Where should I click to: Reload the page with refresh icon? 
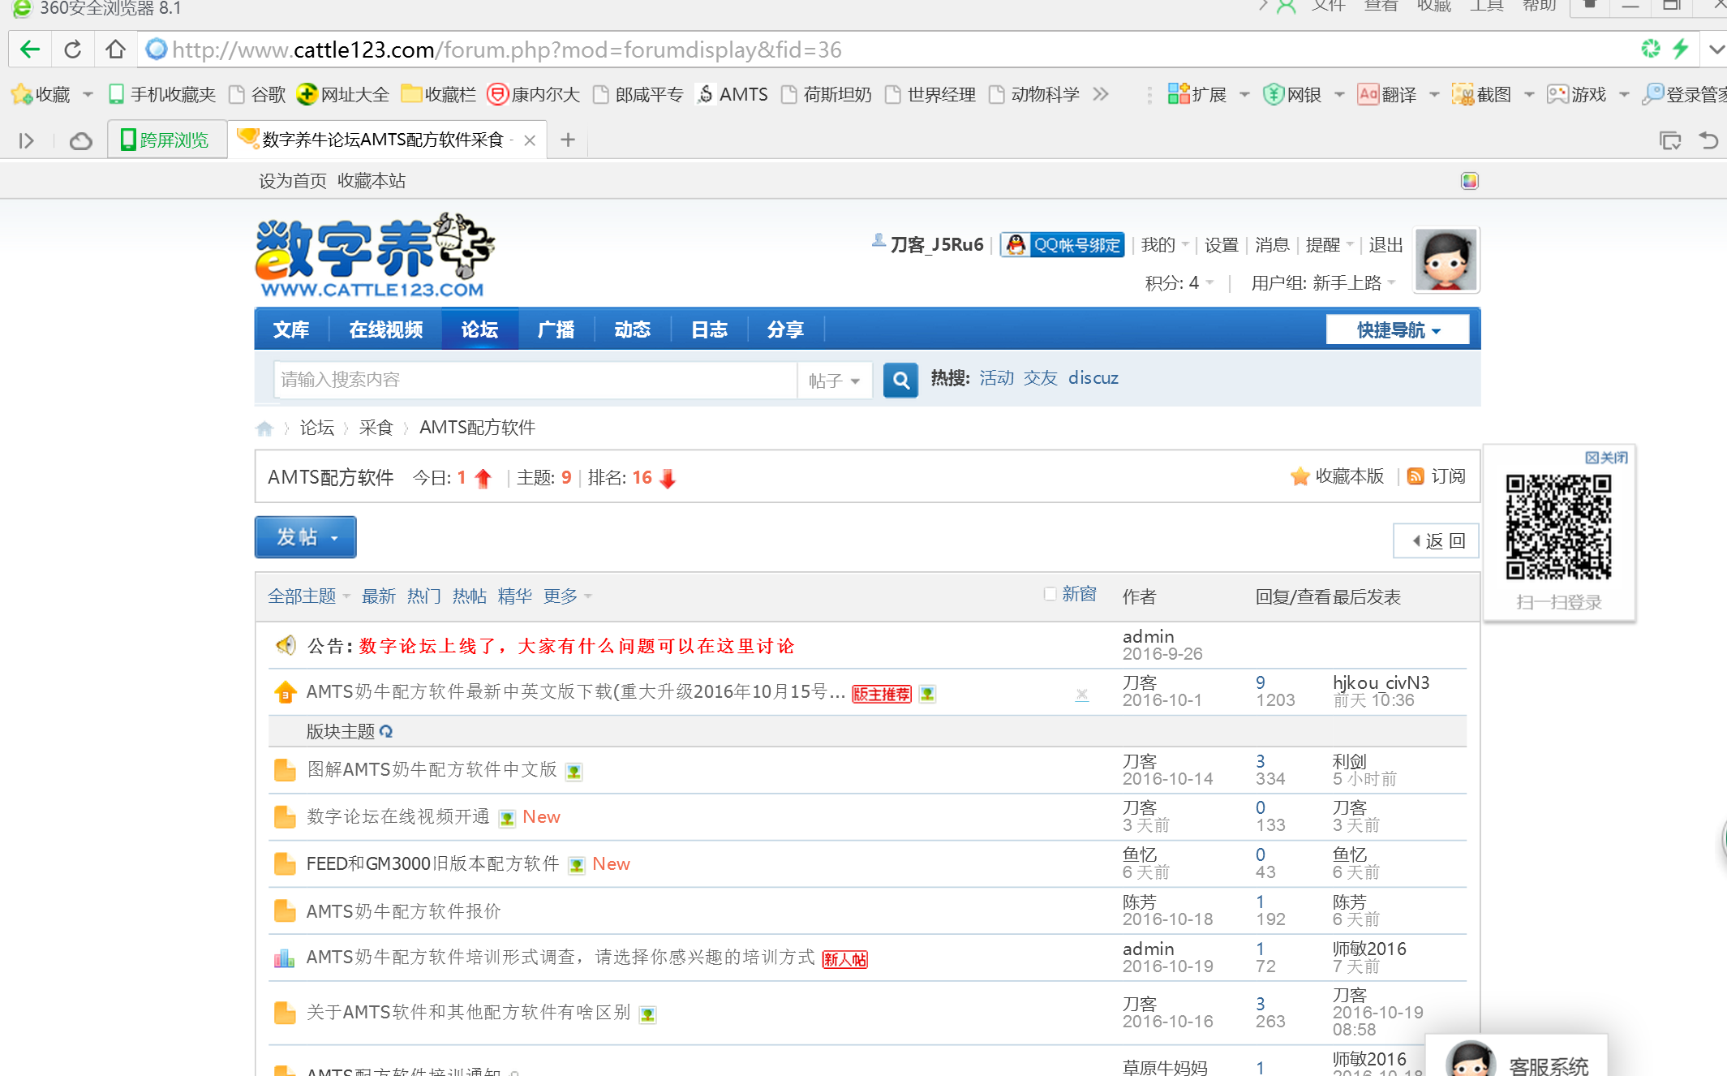72,49
